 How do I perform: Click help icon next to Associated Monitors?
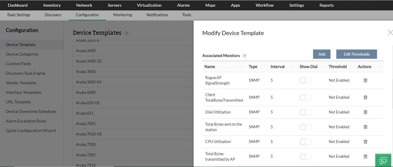[x=244, y=56]
